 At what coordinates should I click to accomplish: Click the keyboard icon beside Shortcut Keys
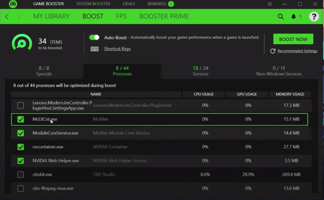click(x=95, y=49)
